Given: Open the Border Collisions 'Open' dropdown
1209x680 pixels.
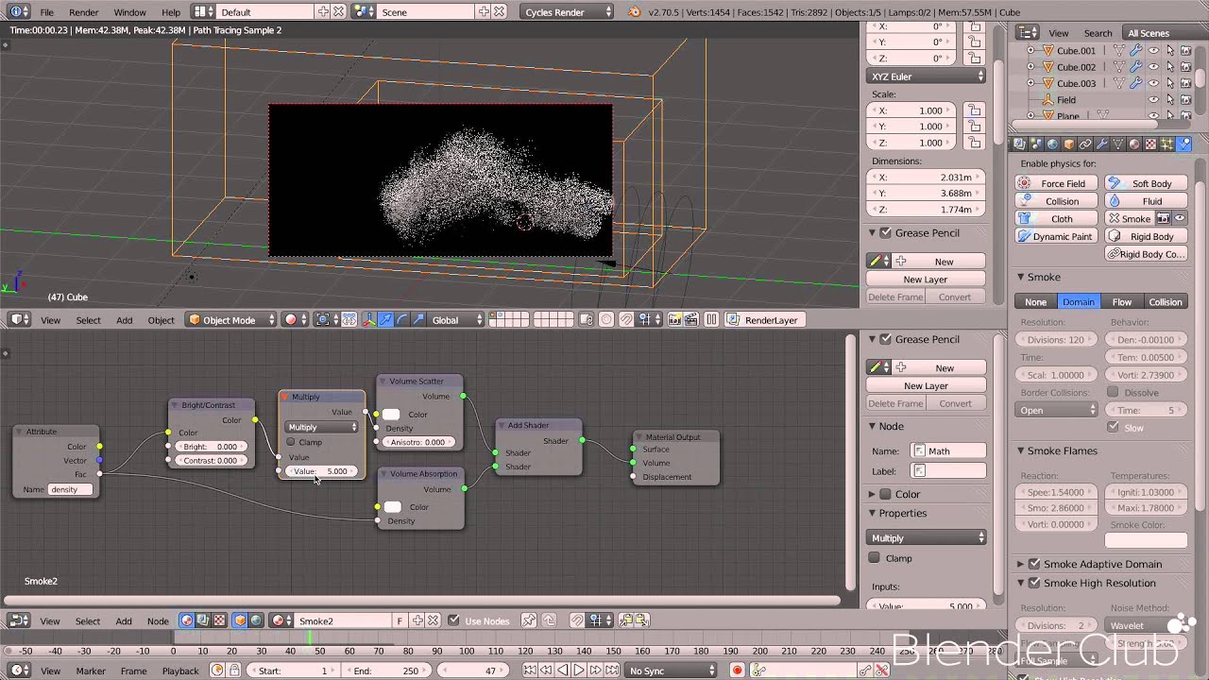Looking at the screenshot, I should [1057, 411].
